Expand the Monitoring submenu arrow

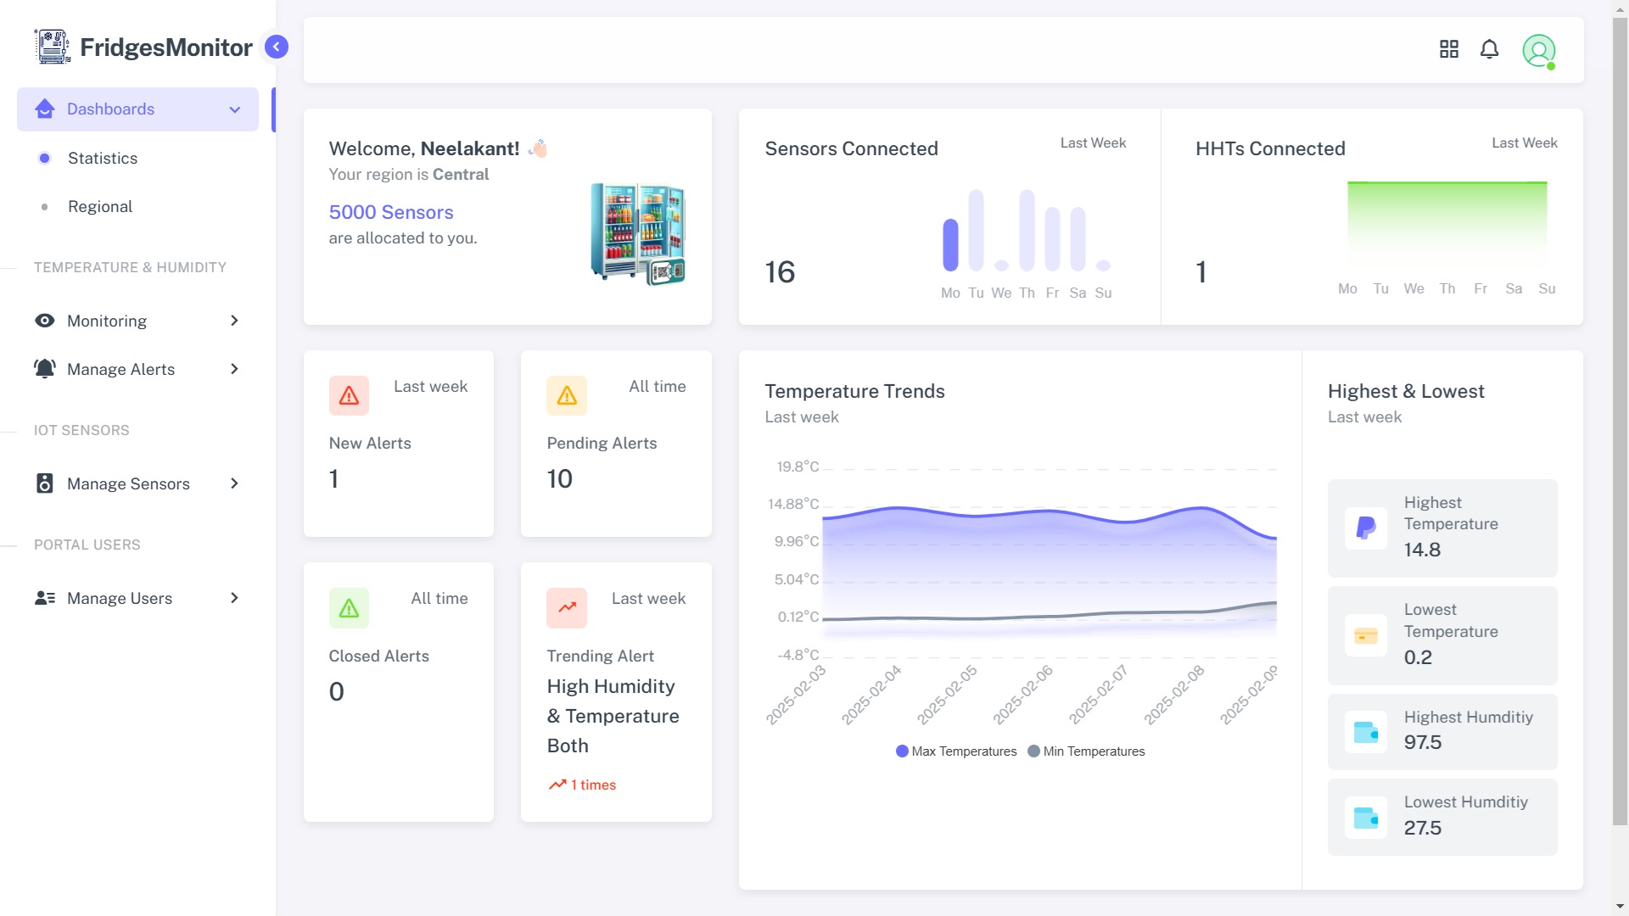[x=235, y=321]
